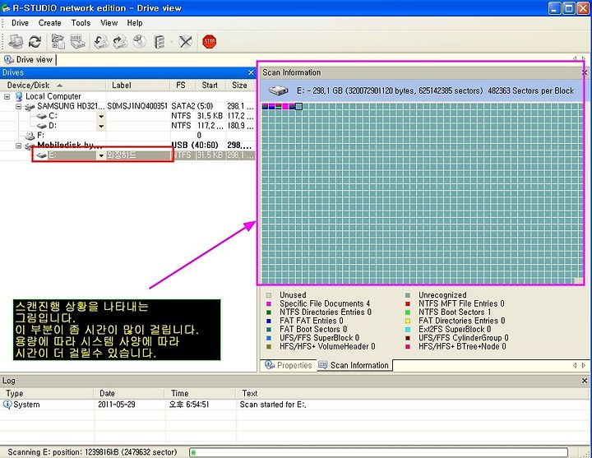592x458 pixels.
Task: Click the SAMSUNG HD321 hard disk icon
Action: click(x=30, y=107)
